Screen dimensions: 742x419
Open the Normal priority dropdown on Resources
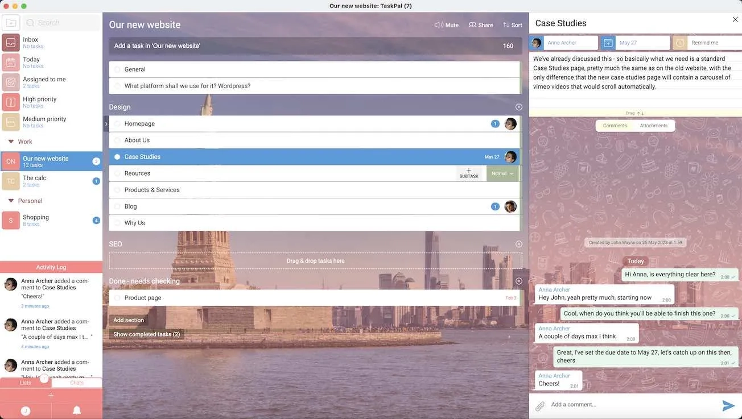(502, 173)
